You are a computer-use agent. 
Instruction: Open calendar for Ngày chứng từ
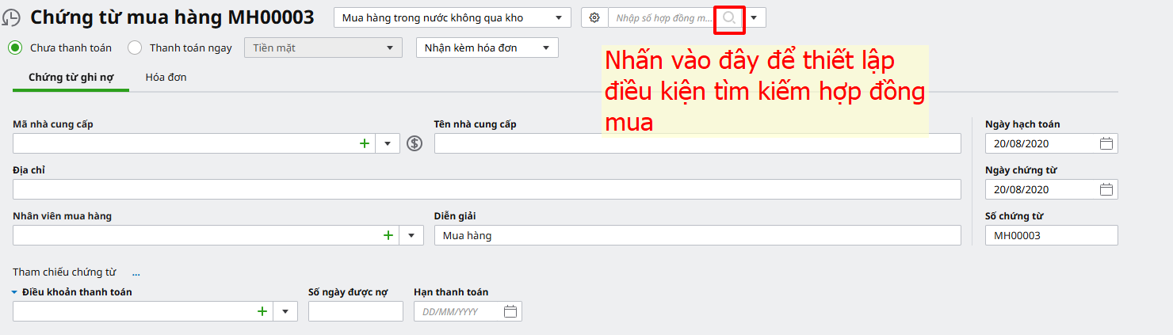(1106, 189)
